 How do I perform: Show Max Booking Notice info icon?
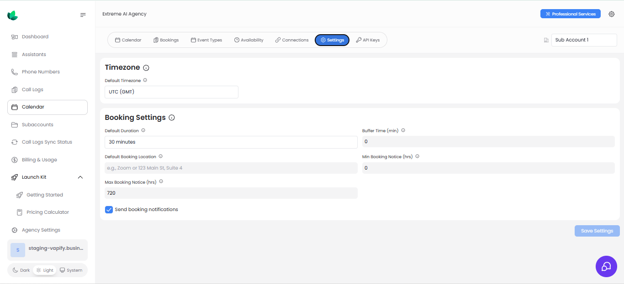(x=161, y=181)
